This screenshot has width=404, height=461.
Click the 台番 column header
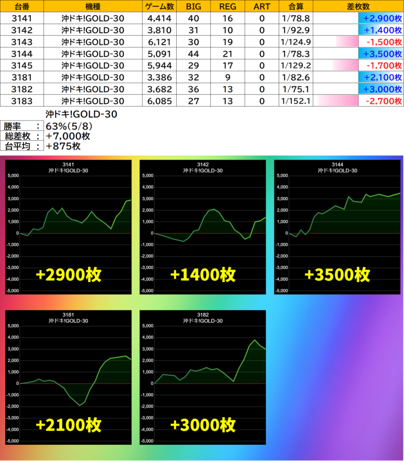[x=22, y=6]
